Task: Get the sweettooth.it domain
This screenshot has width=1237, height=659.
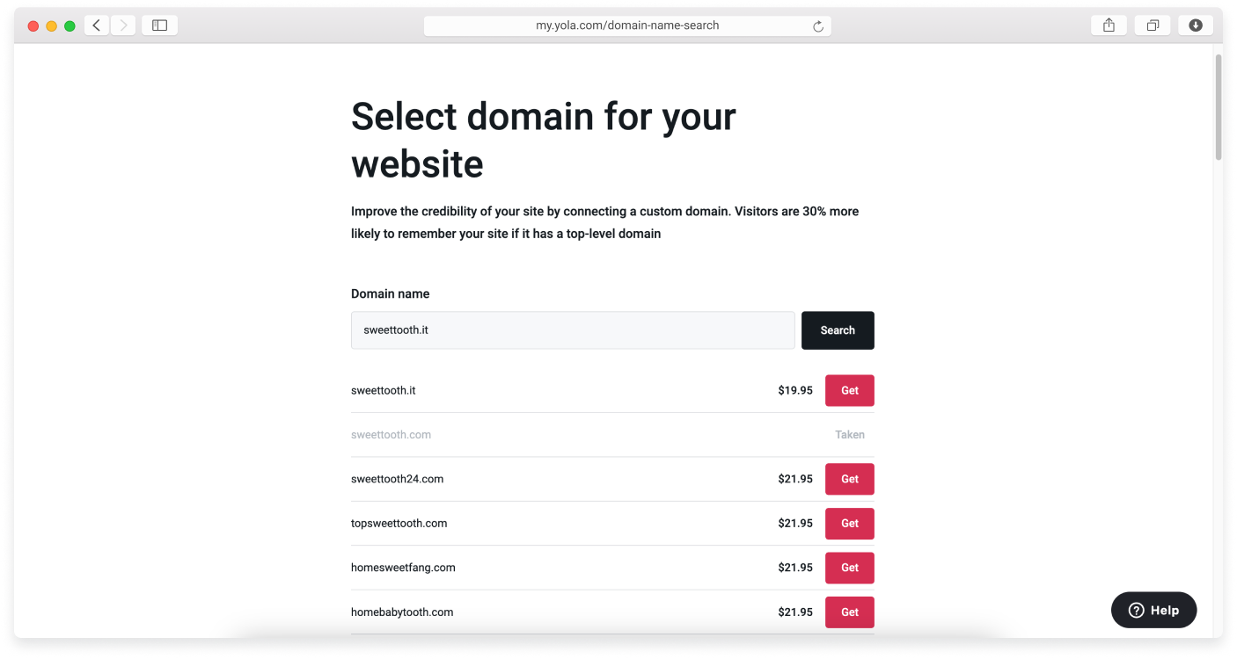Action: pyautogui.click(x=849, y=390)
